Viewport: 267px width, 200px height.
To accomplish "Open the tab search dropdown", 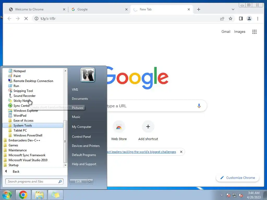I will point(233,9).
